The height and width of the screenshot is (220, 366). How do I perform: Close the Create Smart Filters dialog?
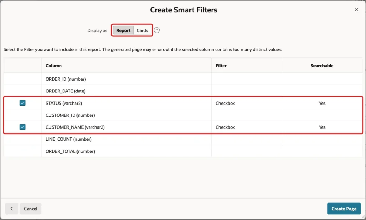pos(356,10)
